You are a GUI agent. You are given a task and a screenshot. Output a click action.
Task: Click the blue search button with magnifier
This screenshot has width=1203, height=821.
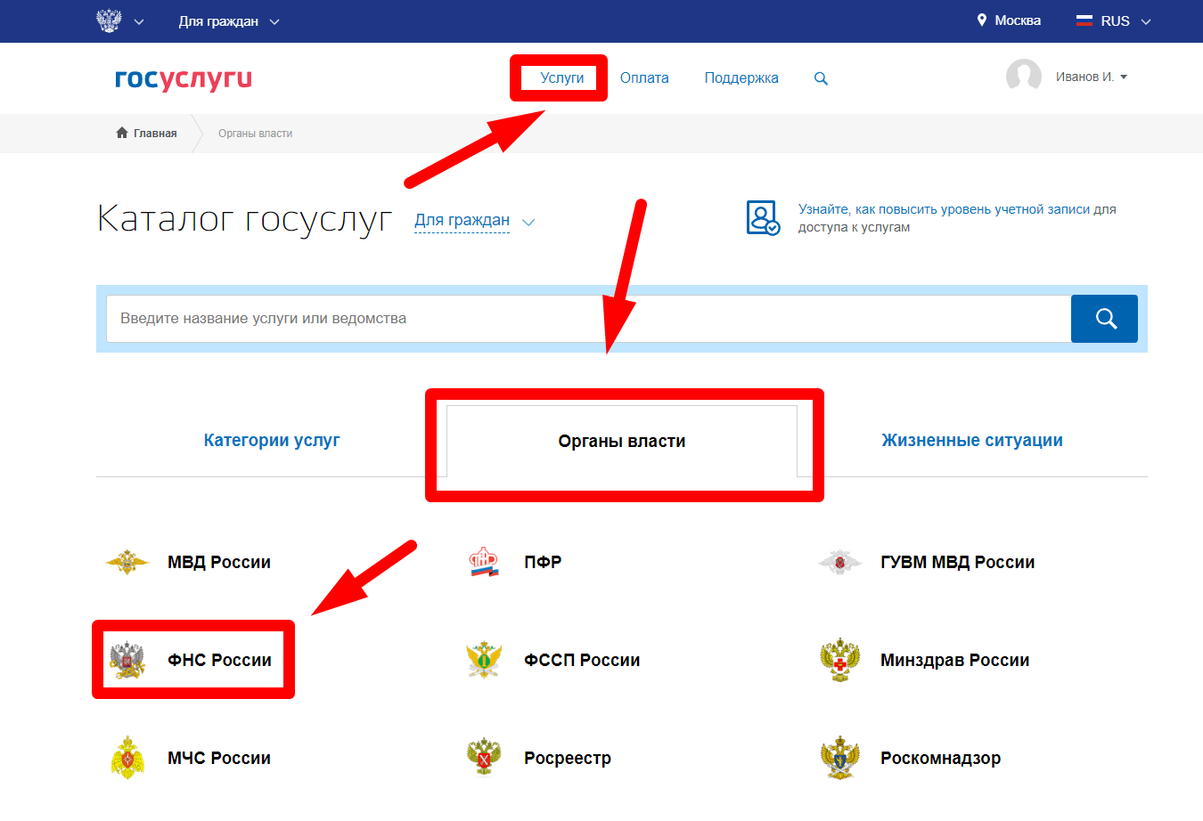point(1105,319)
